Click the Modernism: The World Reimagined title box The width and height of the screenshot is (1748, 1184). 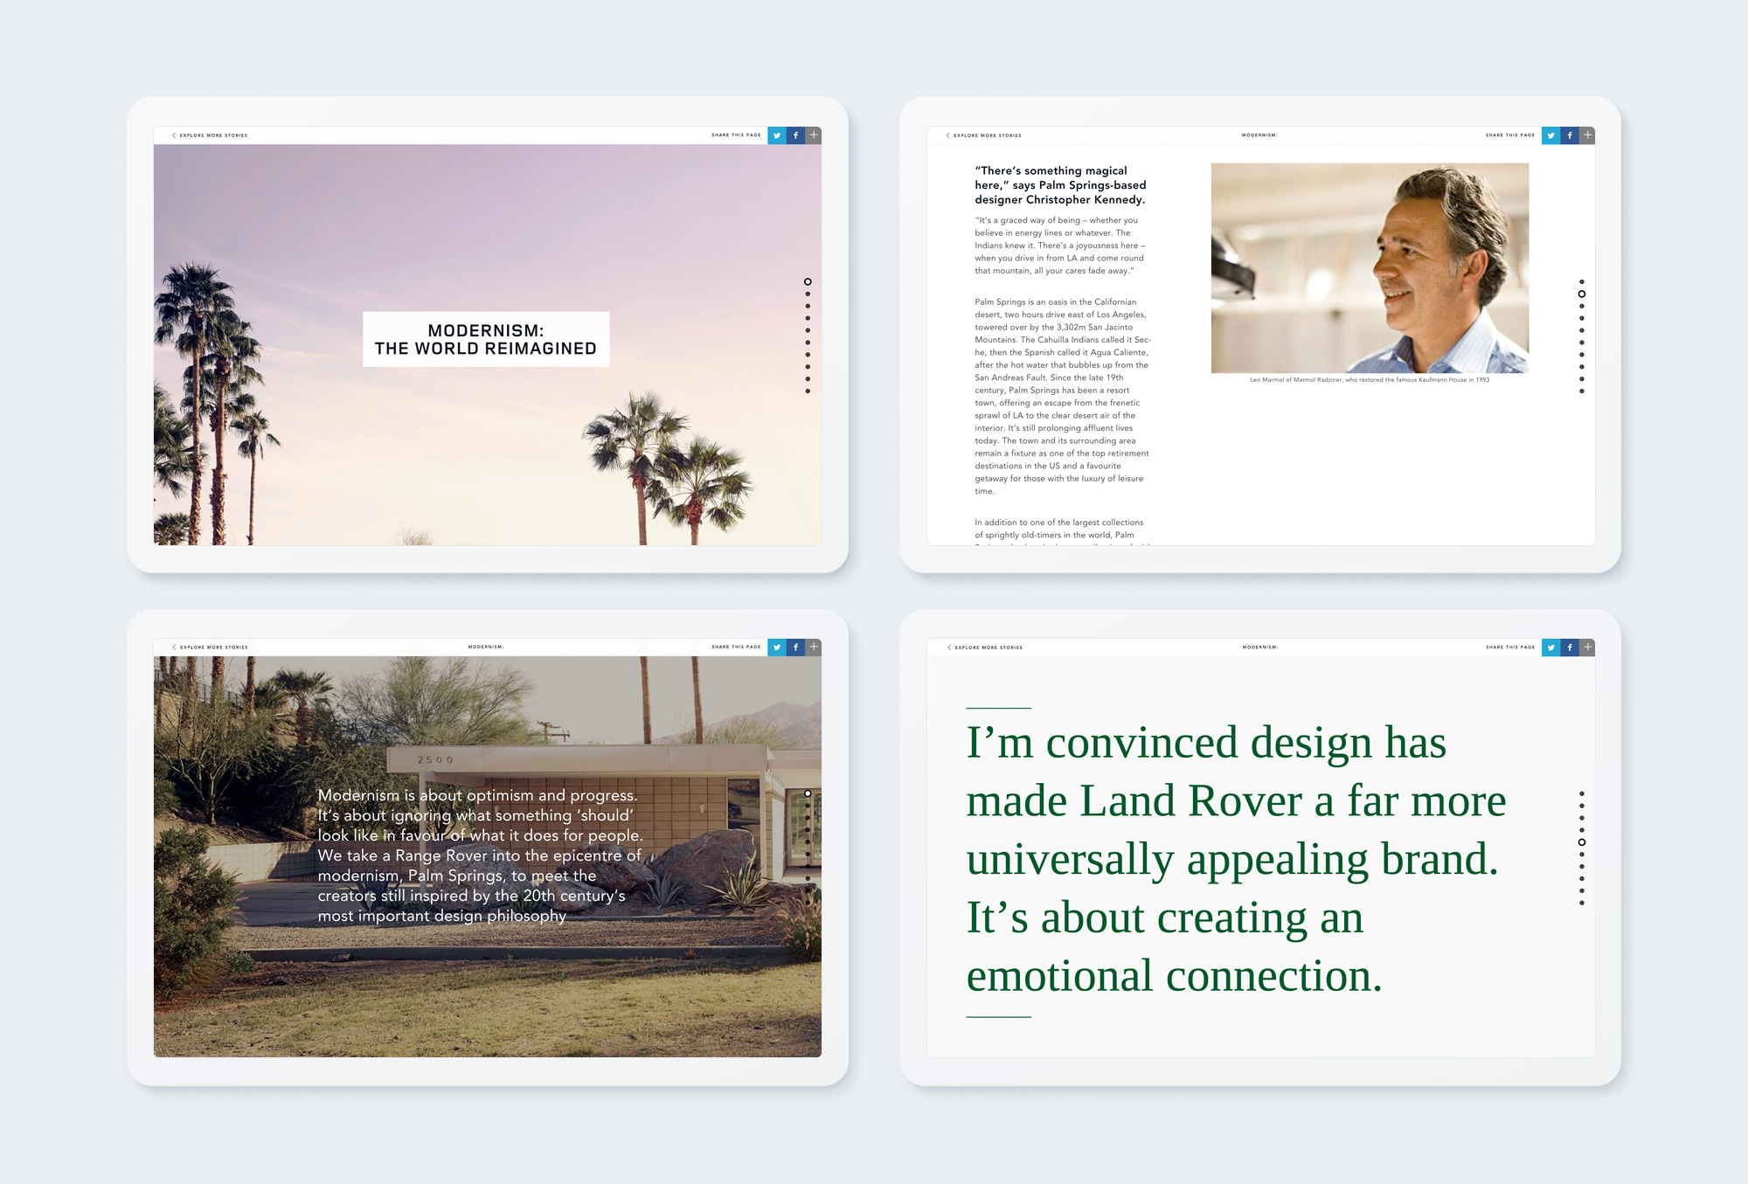486,339
